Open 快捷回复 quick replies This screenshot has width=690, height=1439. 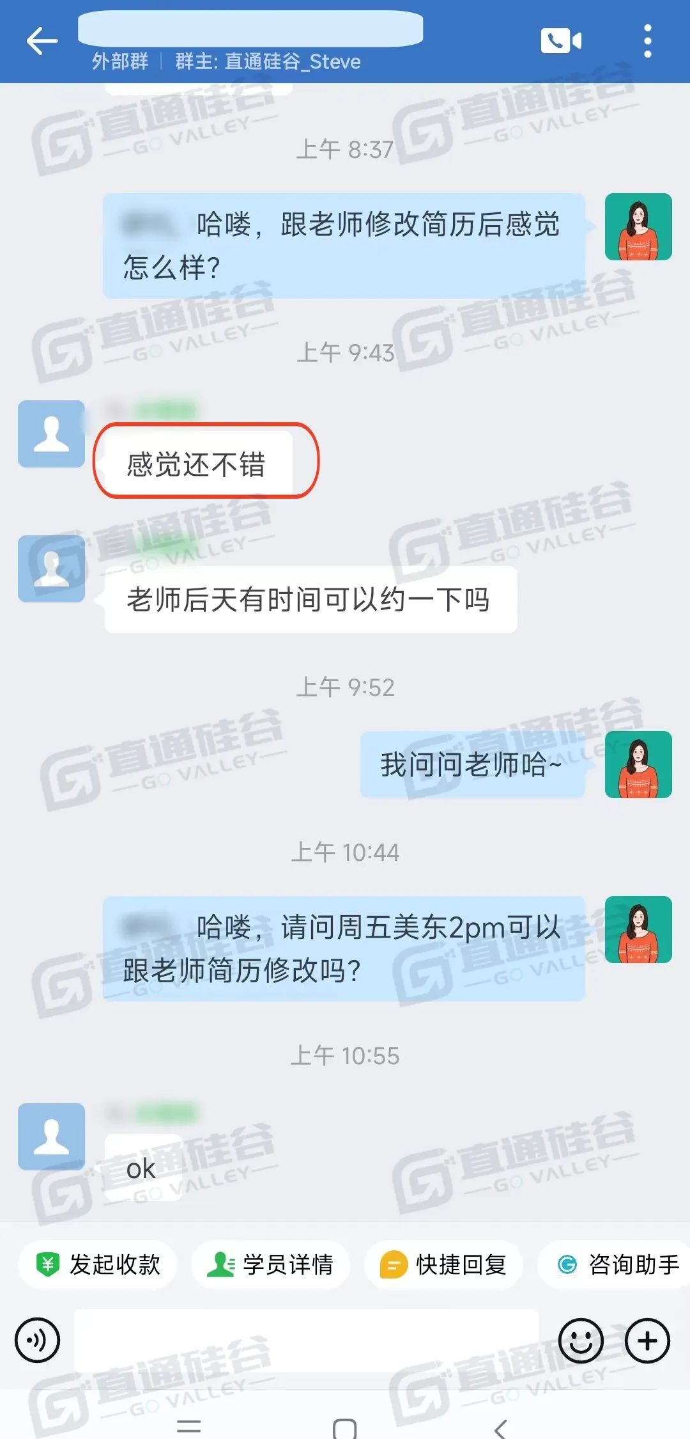click(444, 1264)
